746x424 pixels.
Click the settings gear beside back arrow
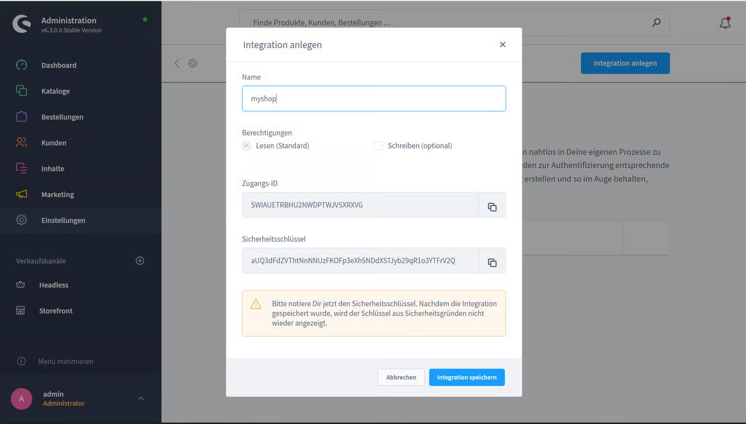(x=193, y=63)
